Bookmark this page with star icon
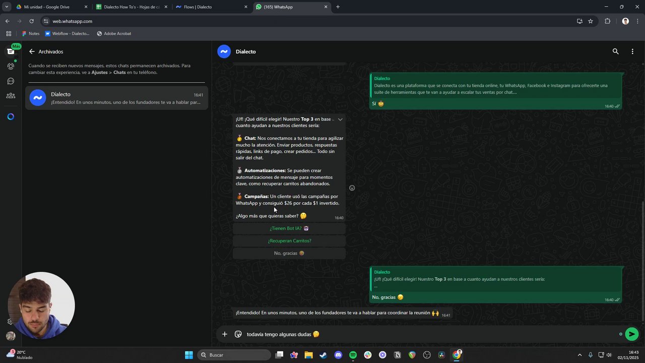The width and height of the screenshot is (645, 363). tap(591, 21)
